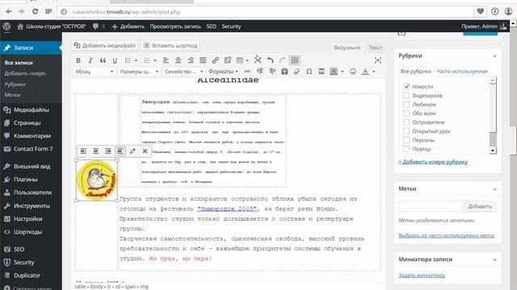This screenshot has width=517, height=290.
Task: Uncheck the Новости category
Action: (x=406, y=86)
